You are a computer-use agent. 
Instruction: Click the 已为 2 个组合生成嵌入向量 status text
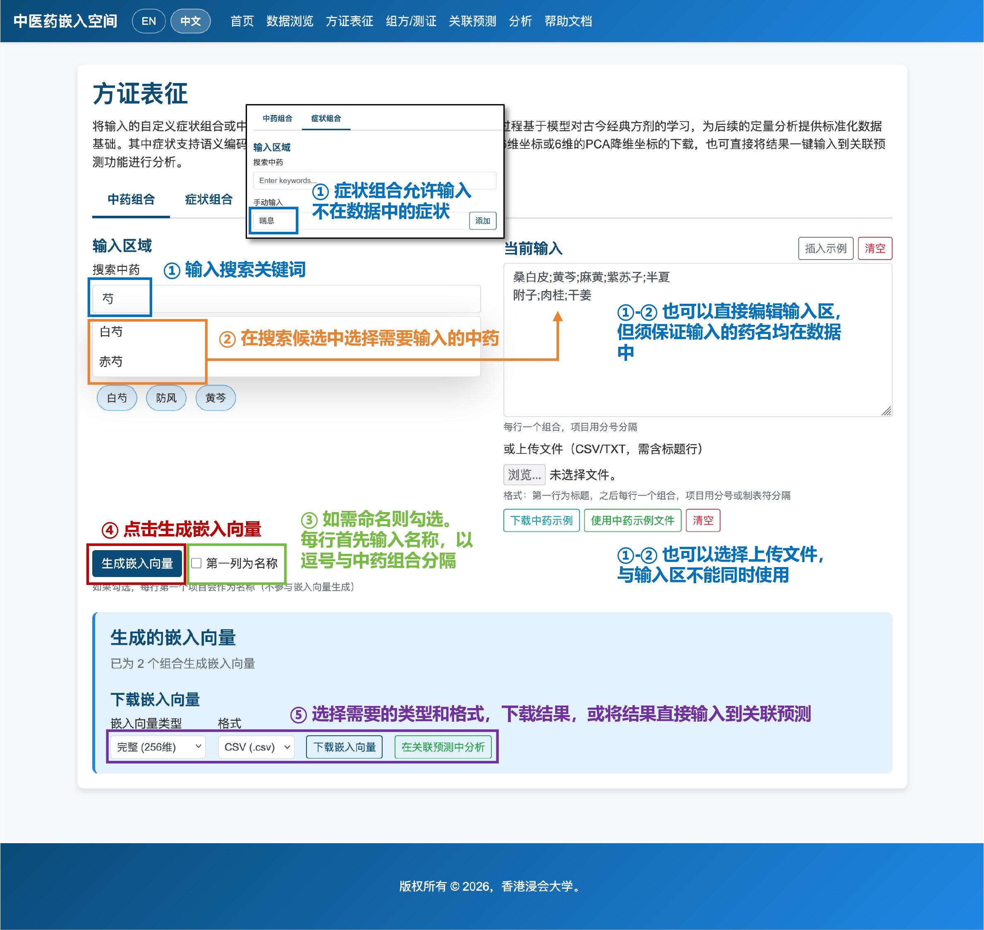pyautogui.click(x=182, y=663)
